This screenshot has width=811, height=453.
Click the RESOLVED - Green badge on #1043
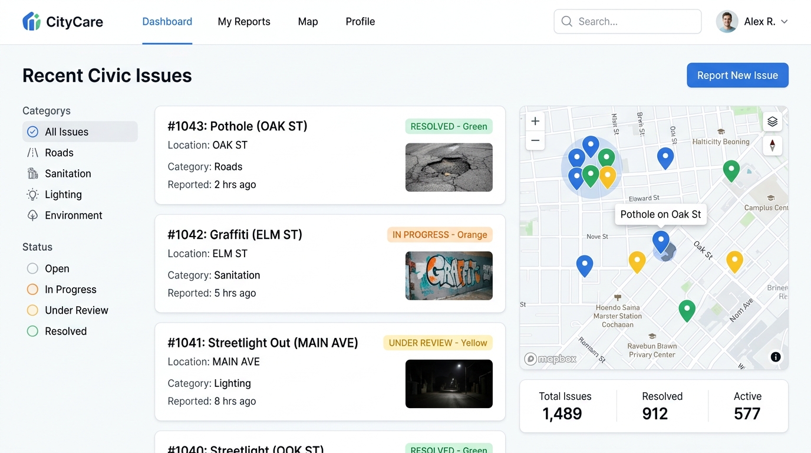pyautogui.click(x=449, y=126)
